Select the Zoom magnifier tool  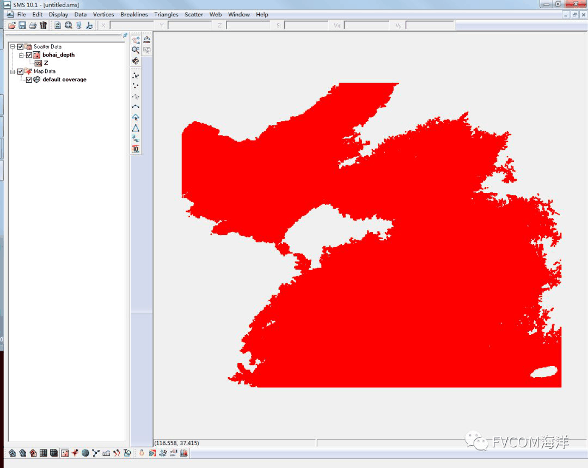[136, 50]
